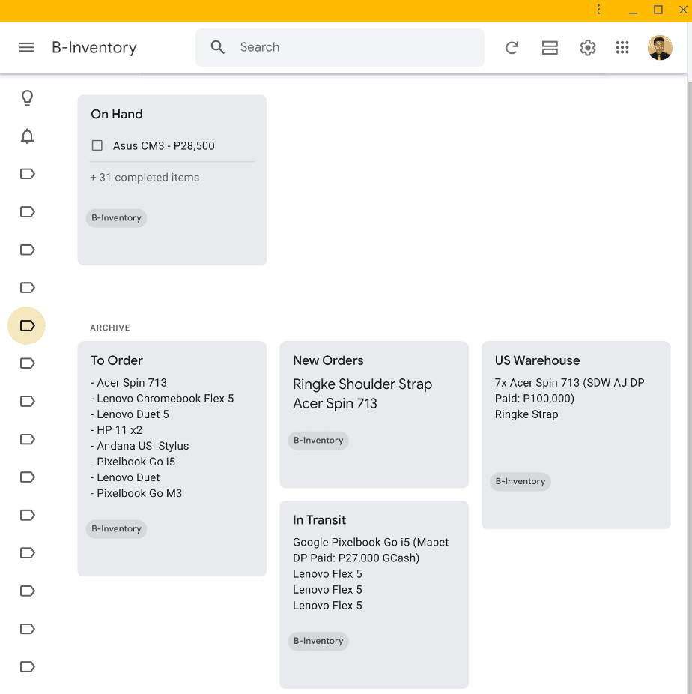The height and width of the screenshot is (694, 692).
Task: Go to Notes via lightbulb icon
Action: point(28,98)
